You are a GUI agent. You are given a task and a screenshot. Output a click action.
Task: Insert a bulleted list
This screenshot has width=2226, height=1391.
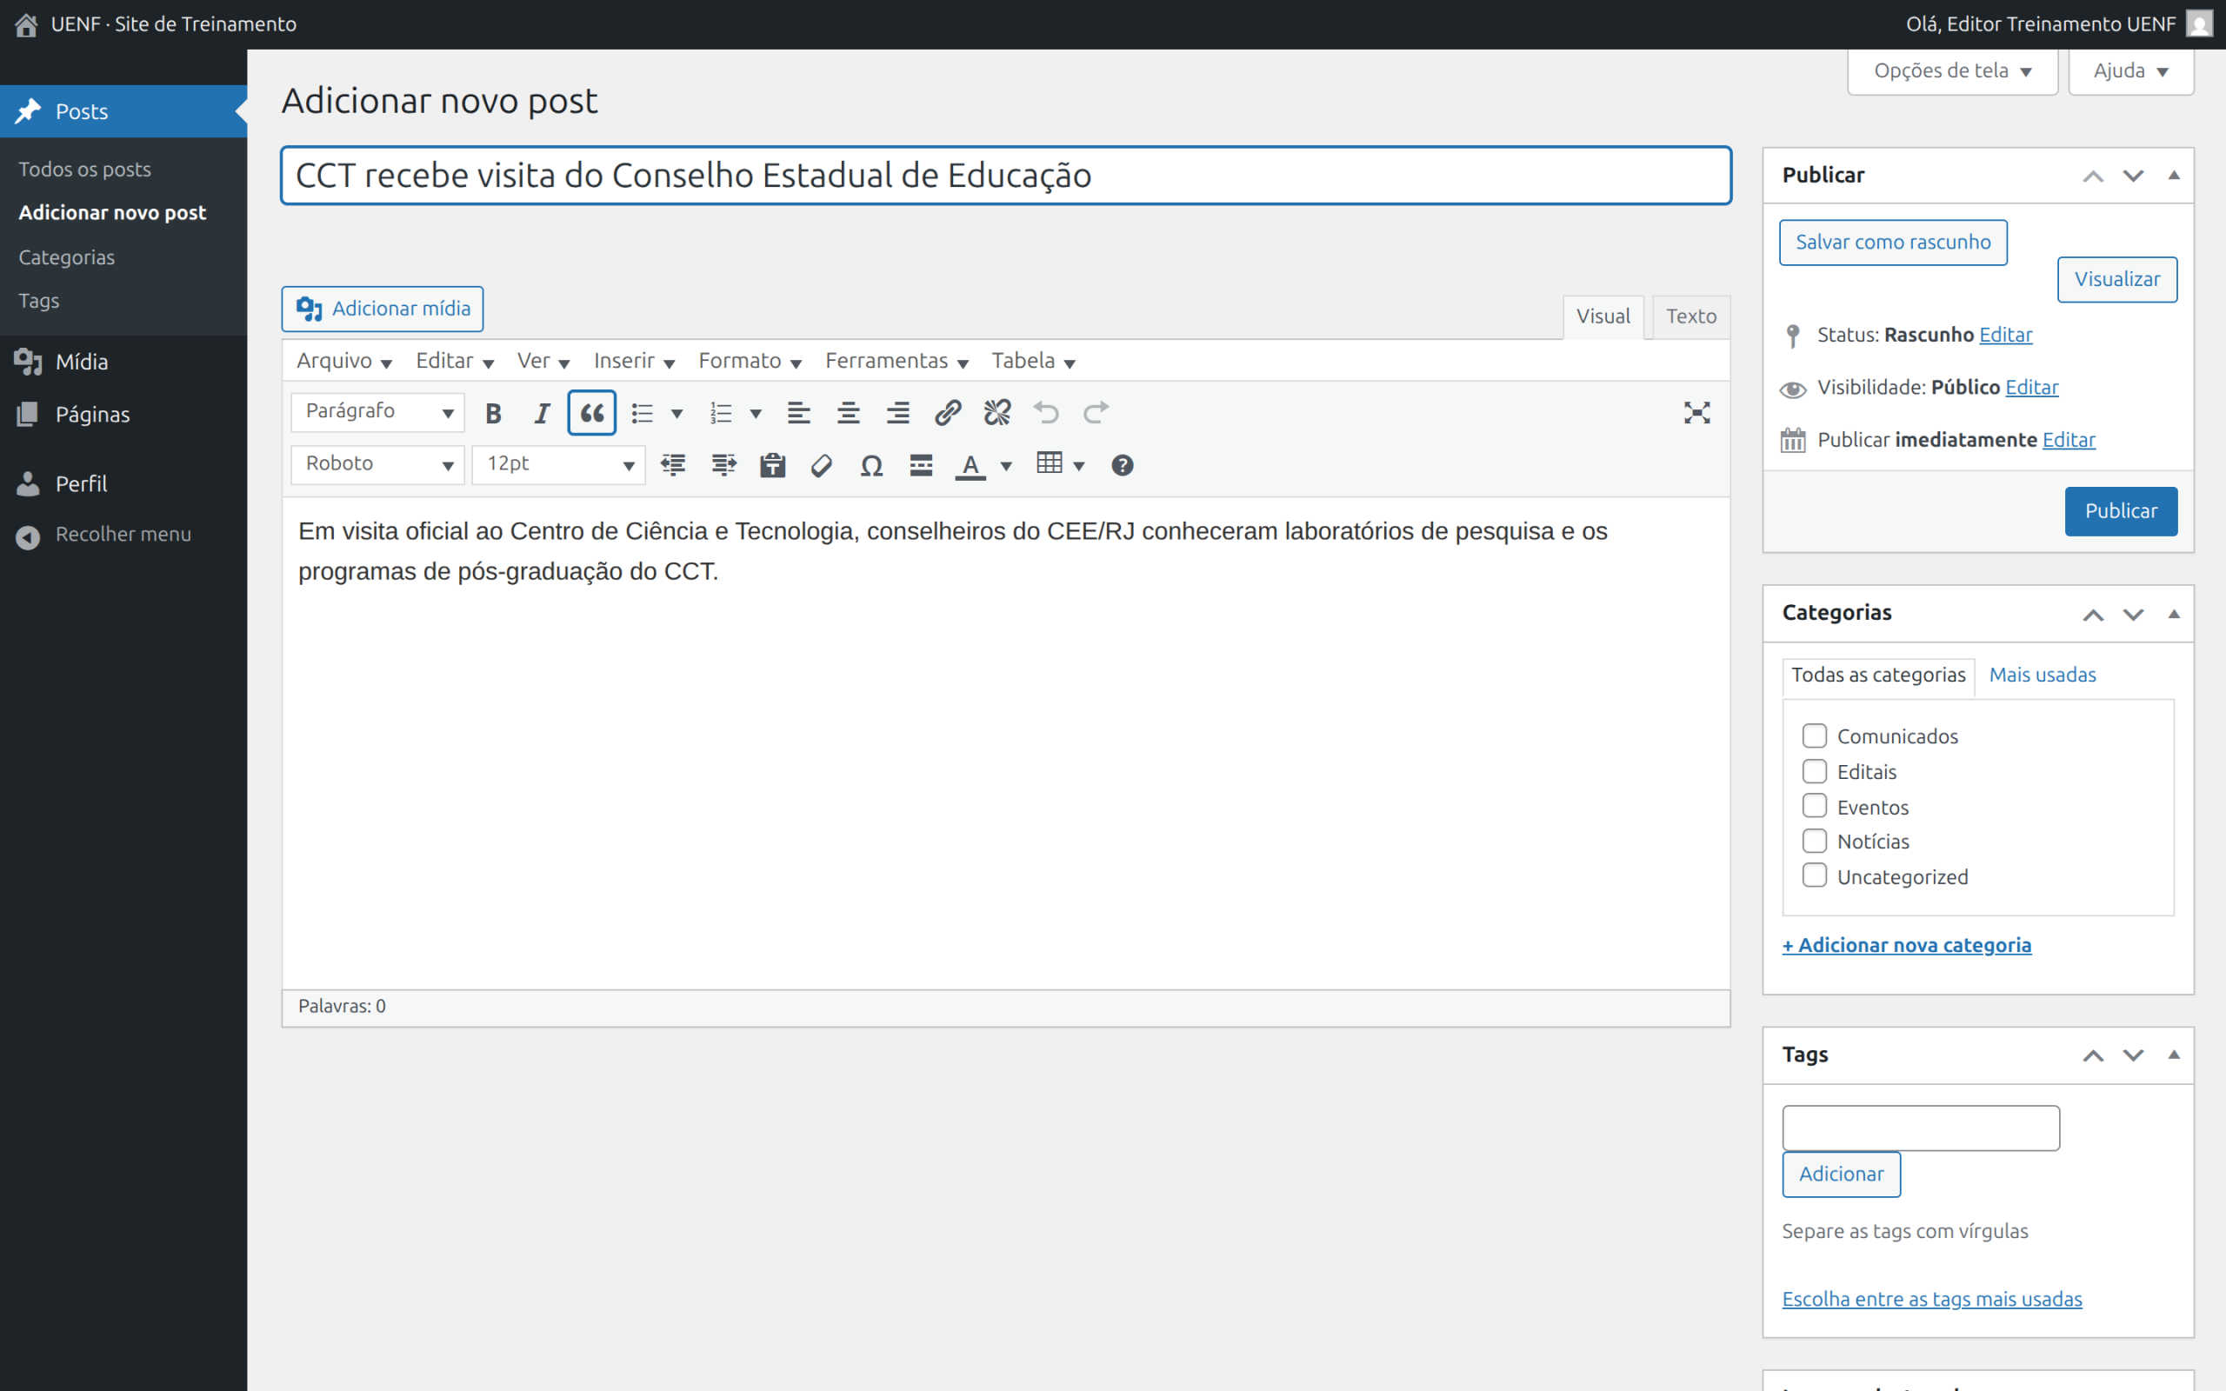pyautogui.click(x=642, y=413)
